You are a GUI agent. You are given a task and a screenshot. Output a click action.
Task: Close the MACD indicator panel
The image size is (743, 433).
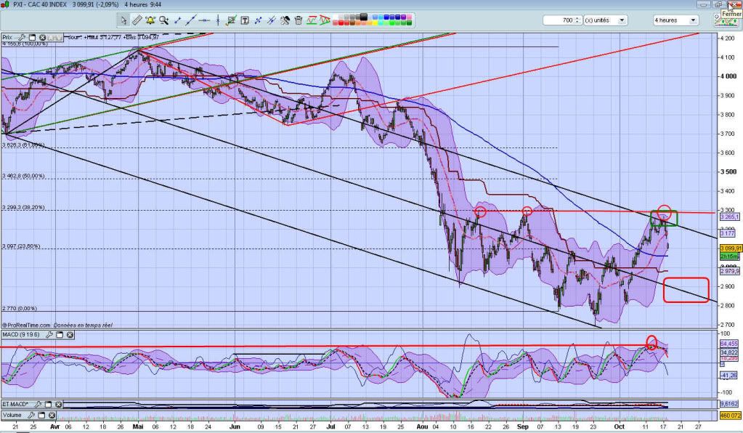70,335
